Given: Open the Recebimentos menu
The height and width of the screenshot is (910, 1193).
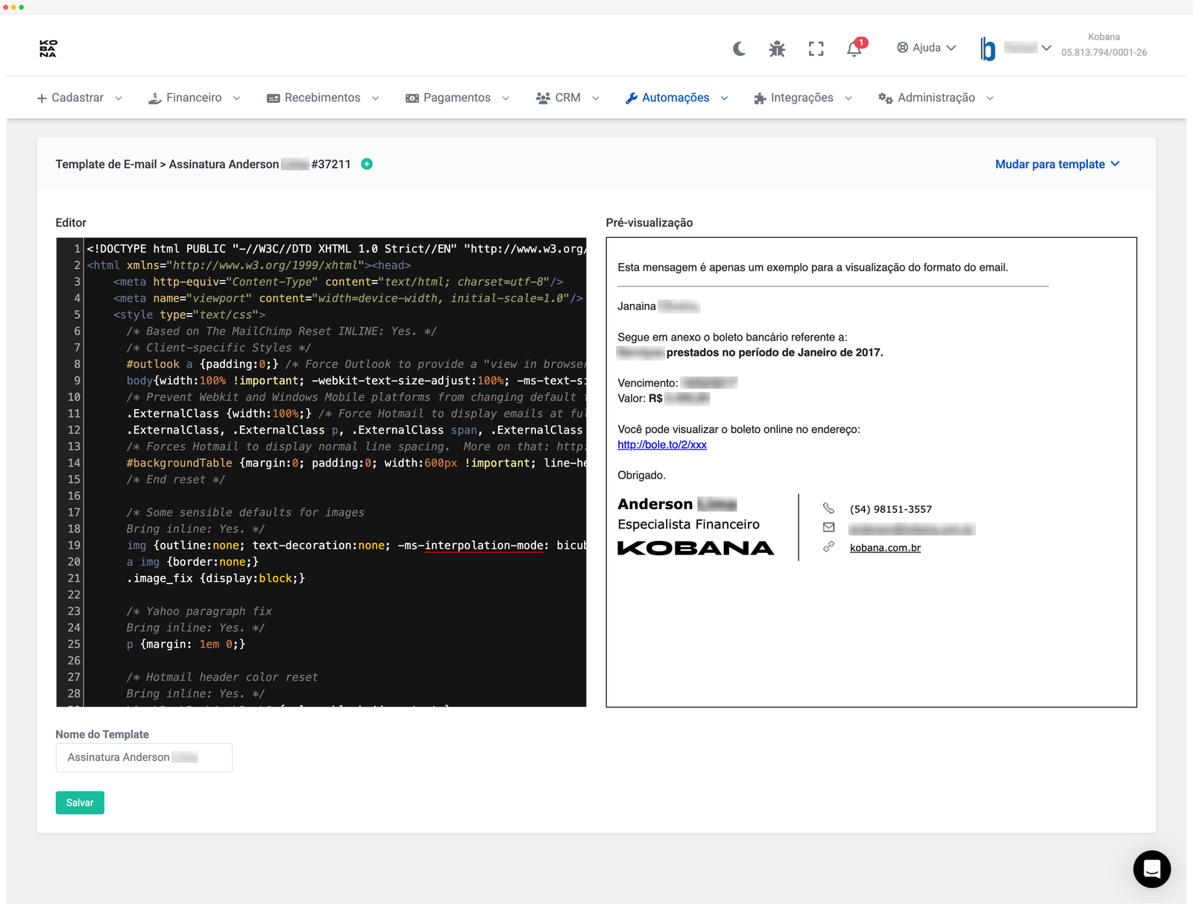Looking at the screenshot, I should (x=322, y=97).
